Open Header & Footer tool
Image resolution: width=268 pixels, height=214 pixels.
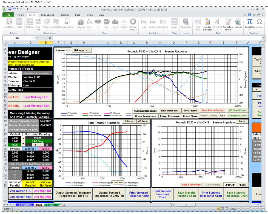click(207, 25)
